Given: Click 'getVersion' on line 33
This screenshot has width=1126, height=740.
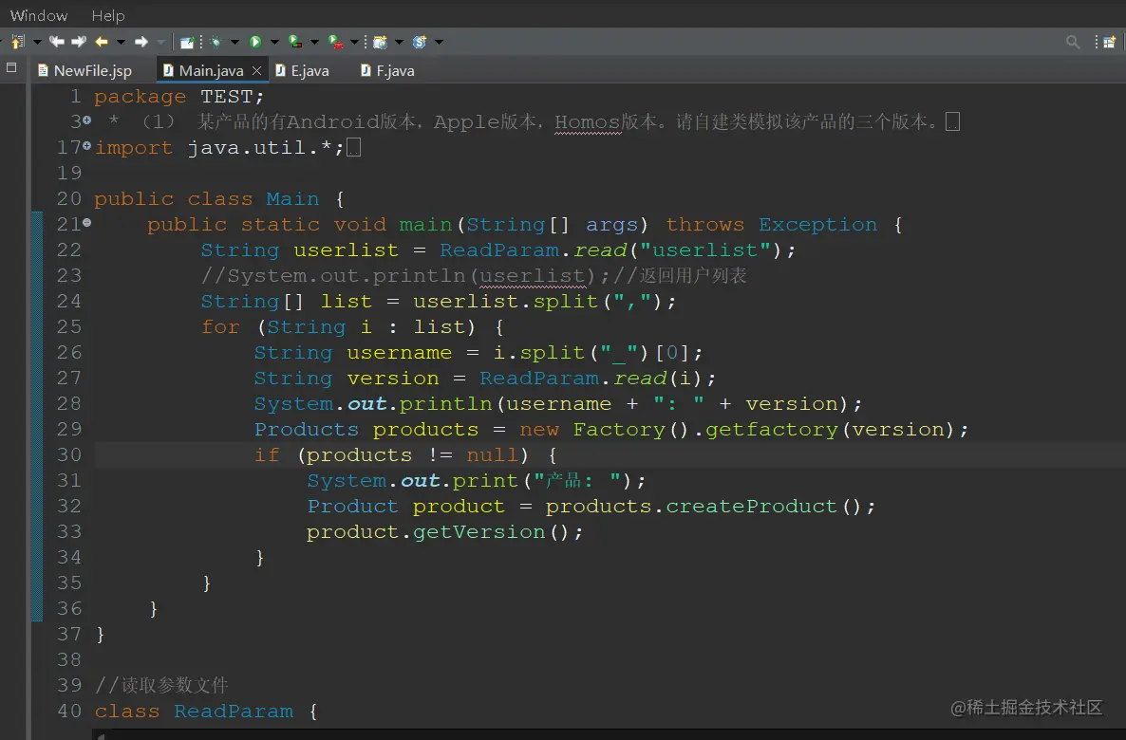Looking at the screenshot, I should (479, 532).
